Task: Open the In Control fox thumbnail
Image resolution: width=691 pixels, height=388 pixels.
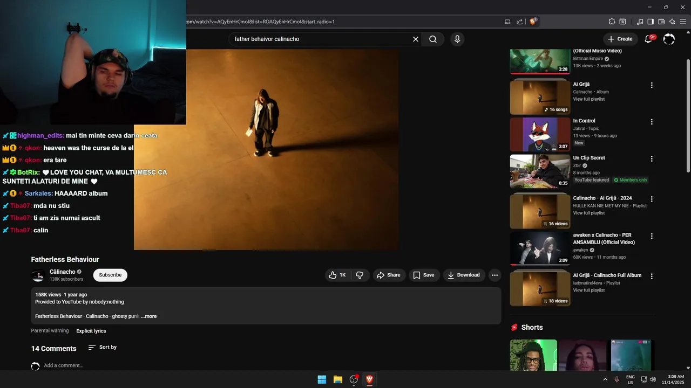Action: pos(540,135)
